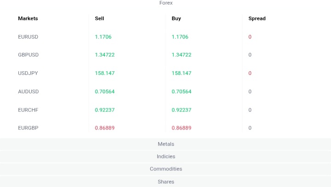Open the Commodities section
This screenshot has height=187, width=331.
[x=165, y=169]
